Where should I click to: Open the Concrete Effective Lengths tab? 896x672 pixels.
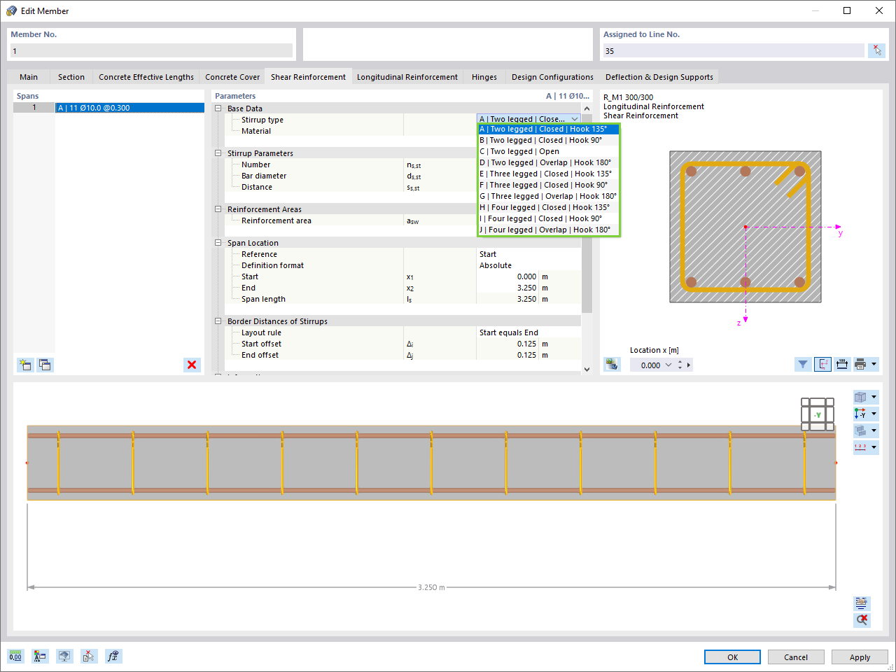point(146,77)
